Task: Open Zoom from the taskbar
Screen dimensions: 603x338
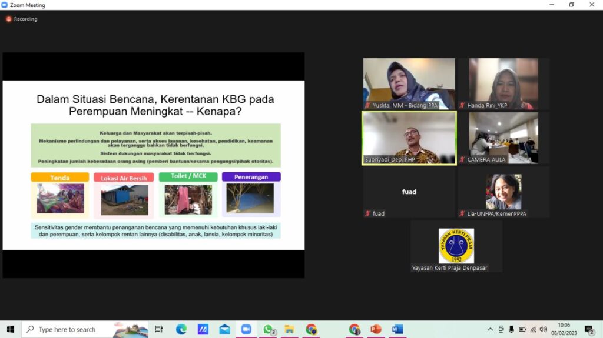Action: point(246,329)
